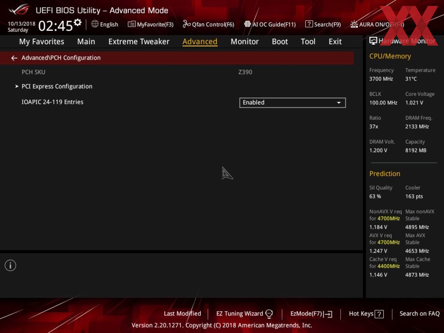Select the Advanced tab

(200, 41)
